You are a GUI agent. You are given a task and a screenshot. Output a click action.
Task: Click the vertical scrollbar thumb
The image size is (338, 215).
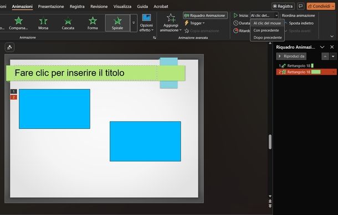[x=270, y=141]
